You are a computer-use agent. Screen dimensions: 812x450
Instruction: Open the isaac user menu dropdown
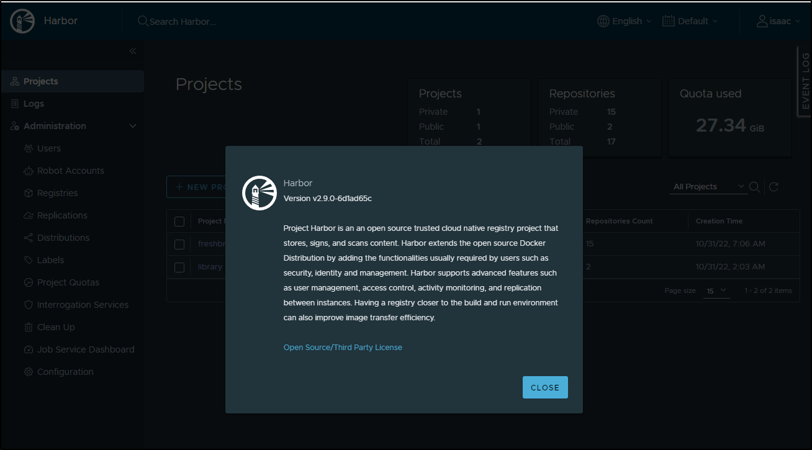coord(778,21)
